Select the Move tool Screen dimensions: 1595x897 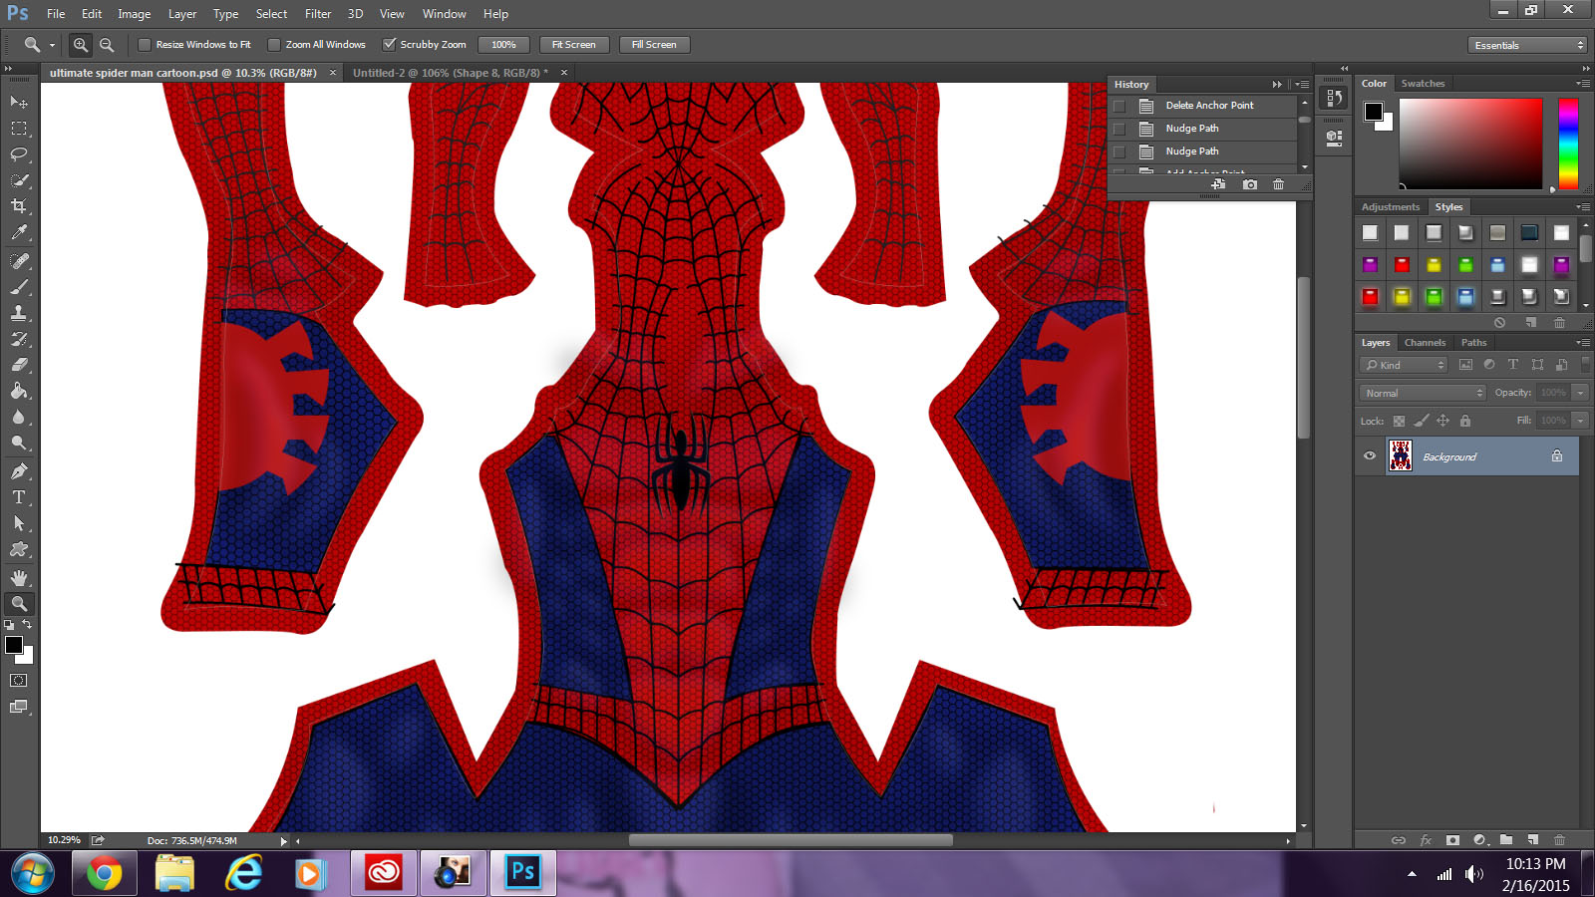coord(19,102)
